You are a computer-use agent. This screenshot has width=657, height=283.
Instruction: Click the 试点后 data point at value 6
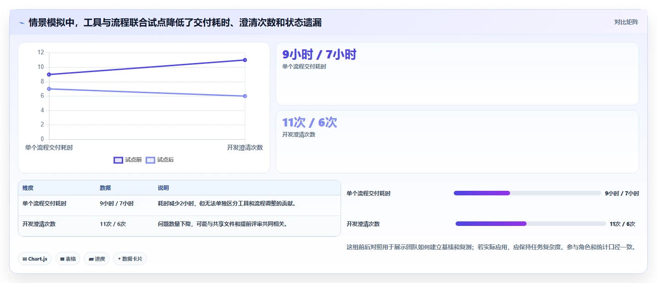pos(245,96)
